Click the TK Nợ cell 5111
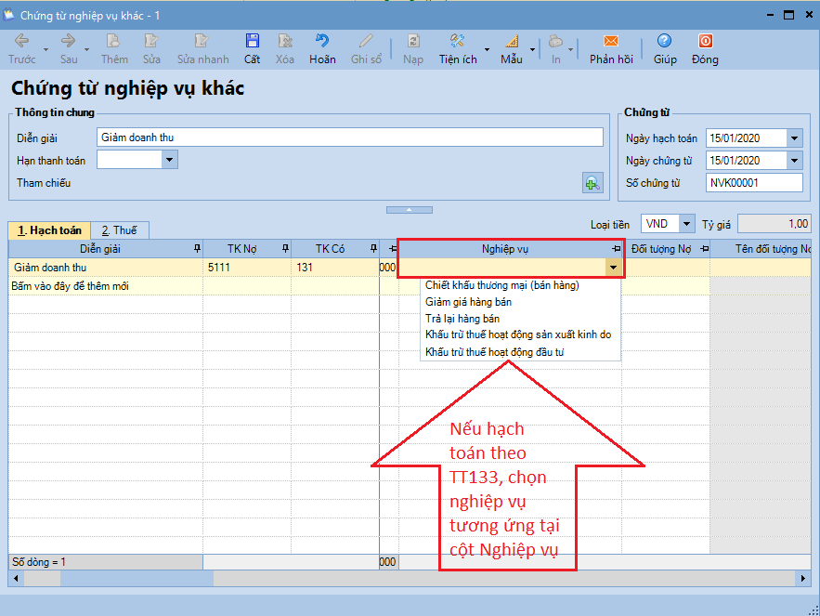 [x=247, y=268]
